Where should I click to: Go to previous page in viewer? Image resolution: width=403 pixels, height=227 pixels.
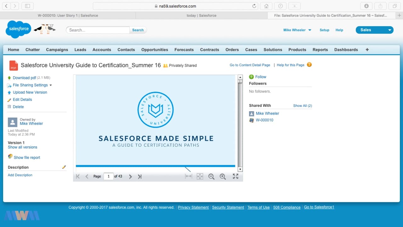87,177
